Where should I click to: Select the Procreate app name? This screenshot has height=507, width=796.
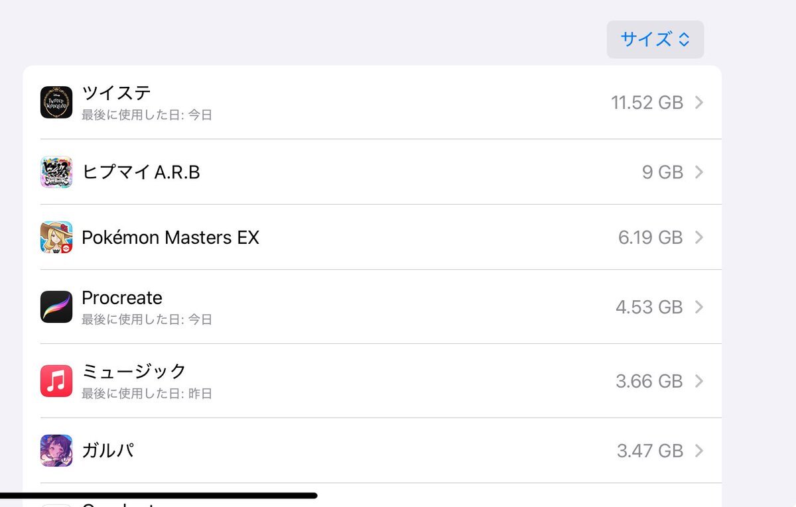pos(122,298)
